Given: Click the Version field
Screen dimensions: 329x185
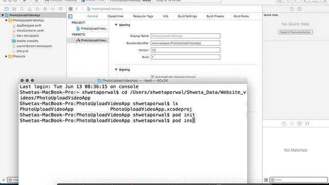Looking at the screenshot, I should point(186,50).
